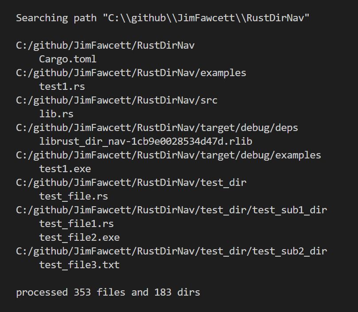The width and height of the screenshot is (358, 312).
Task: Click the RustDirNav/examples directory path
Action: [x=131, y=73]
